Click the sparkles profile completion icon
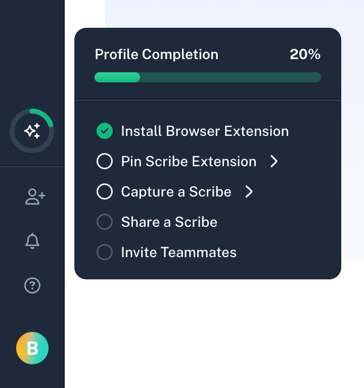The width and height of the screenshot is (364, 388). 32,131
